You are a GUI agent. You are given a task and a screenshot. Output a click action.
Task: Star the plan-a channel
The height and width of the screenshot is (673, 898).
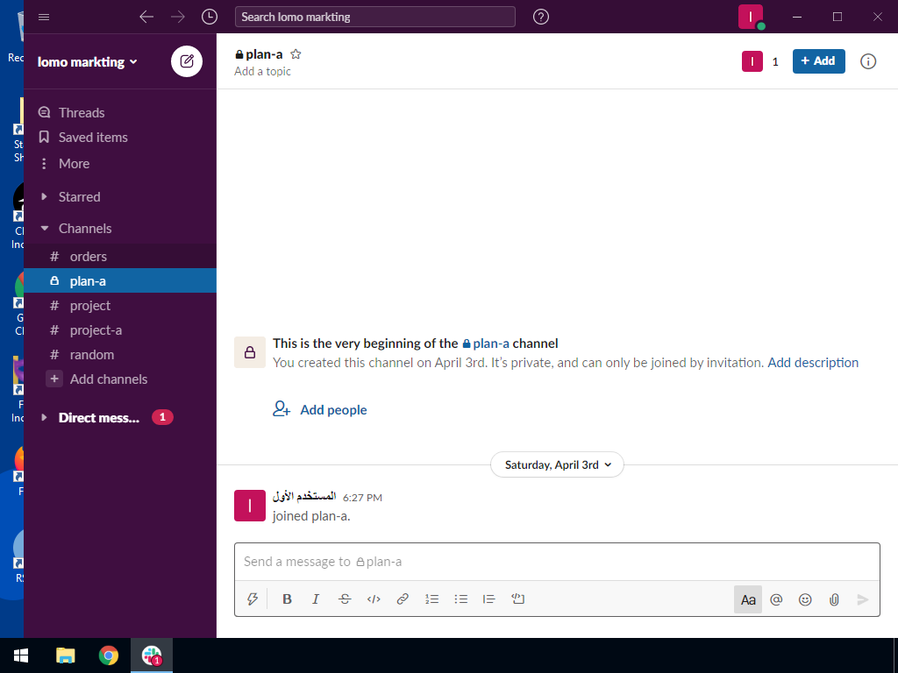point(296,54)
